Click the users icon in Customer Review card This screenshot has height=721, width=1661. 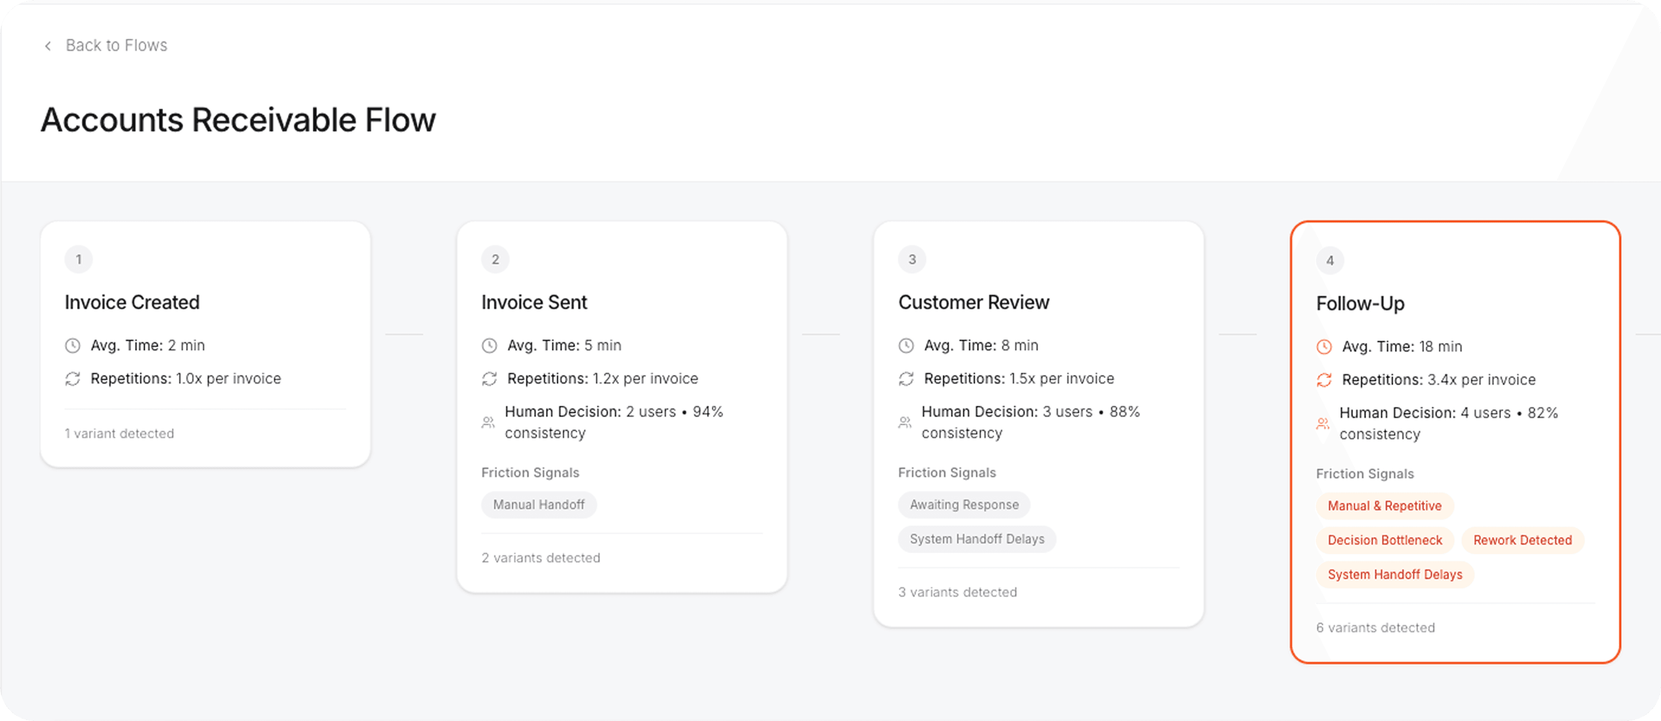coord(905,422)
